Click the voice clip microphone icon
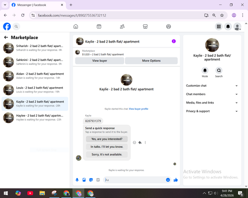248x198 pixels. click(77, 180)
